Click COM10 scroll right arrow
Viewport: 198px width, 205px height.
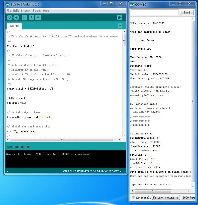point(188,191)
